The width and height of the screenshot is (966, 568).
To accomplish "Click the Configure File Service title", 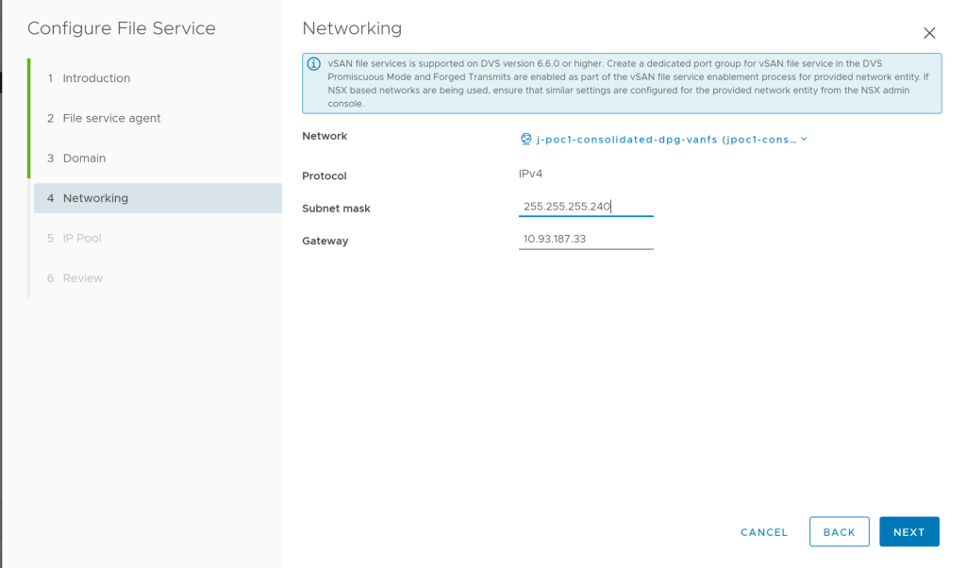I will point(122,28).
